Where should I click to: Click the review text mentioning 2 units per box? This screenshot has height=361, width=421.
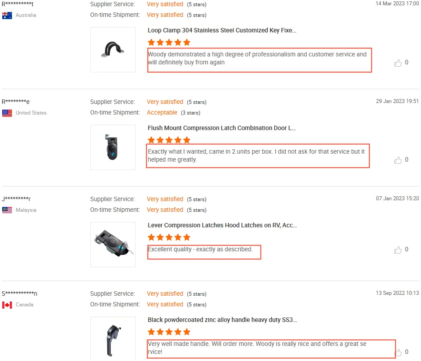point(256,155)
